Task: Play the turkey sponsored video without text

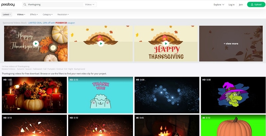Action: (101, 44)
